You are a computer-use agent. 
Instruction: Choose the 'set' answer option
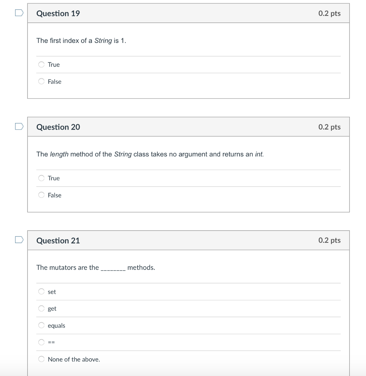click(42, 292)
